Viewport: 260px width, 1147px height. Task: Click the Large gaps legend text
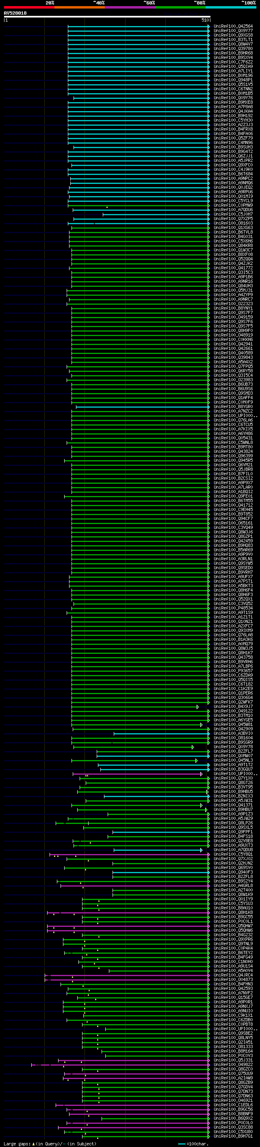pos(50,1143)
